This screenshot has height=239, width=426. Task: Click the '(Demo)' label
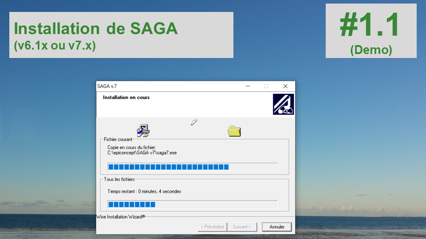[x=371, y=50]
